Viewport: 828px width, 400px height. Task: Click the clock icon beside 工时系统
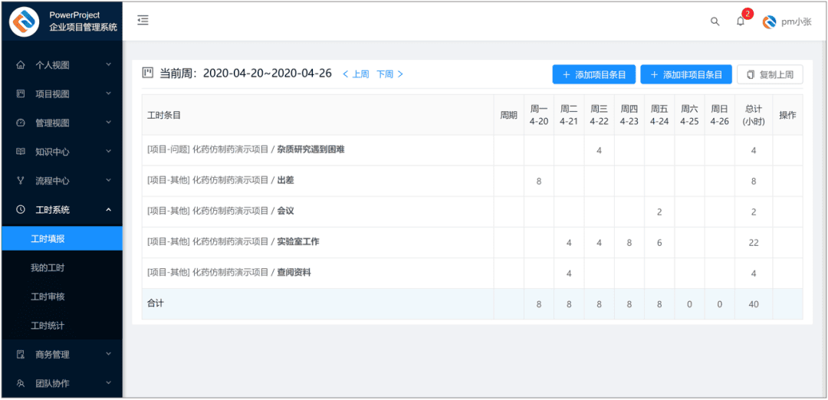click(x=21, y=210)
